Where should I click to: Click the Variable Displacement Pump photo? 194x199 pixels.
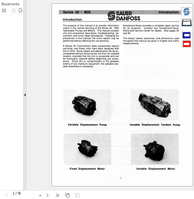click(87, 105)
